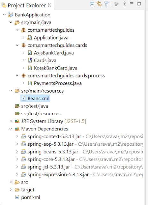This screenshot has width=148, height=205.
Task: Maximize the Project Explorer view
Action: coord(139,4)
